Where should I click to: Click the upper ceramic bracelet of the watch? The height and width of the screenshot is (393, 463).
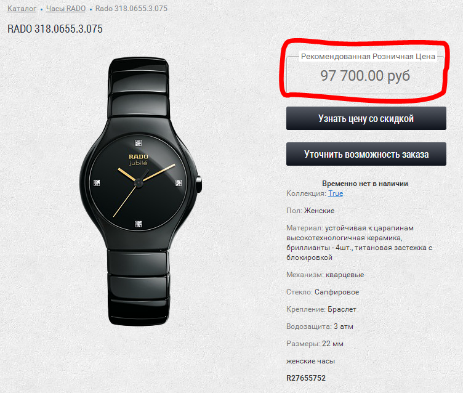click(139, 87)
